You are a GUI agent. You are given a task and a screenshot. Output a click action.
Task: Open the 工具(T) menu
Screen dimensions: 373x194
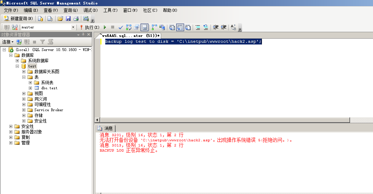110,10
